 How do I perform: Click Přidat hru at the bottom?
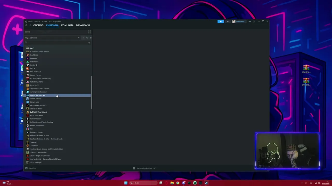(31, 168)
